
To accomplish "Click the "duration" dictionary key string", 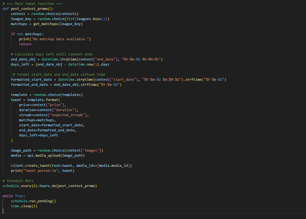I will 66,110.
